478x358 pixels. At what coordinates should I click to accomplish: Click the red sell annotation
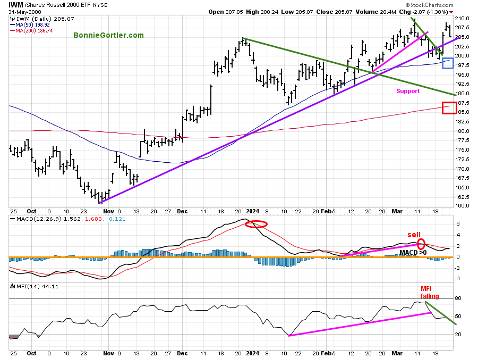coord(414,235)
